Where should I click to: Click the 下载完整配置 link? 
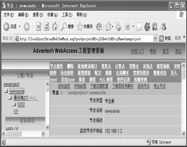99,86
